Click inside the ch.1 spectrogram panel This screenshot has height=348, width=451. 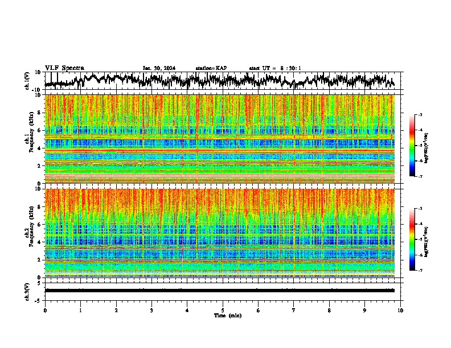[220, 139]
